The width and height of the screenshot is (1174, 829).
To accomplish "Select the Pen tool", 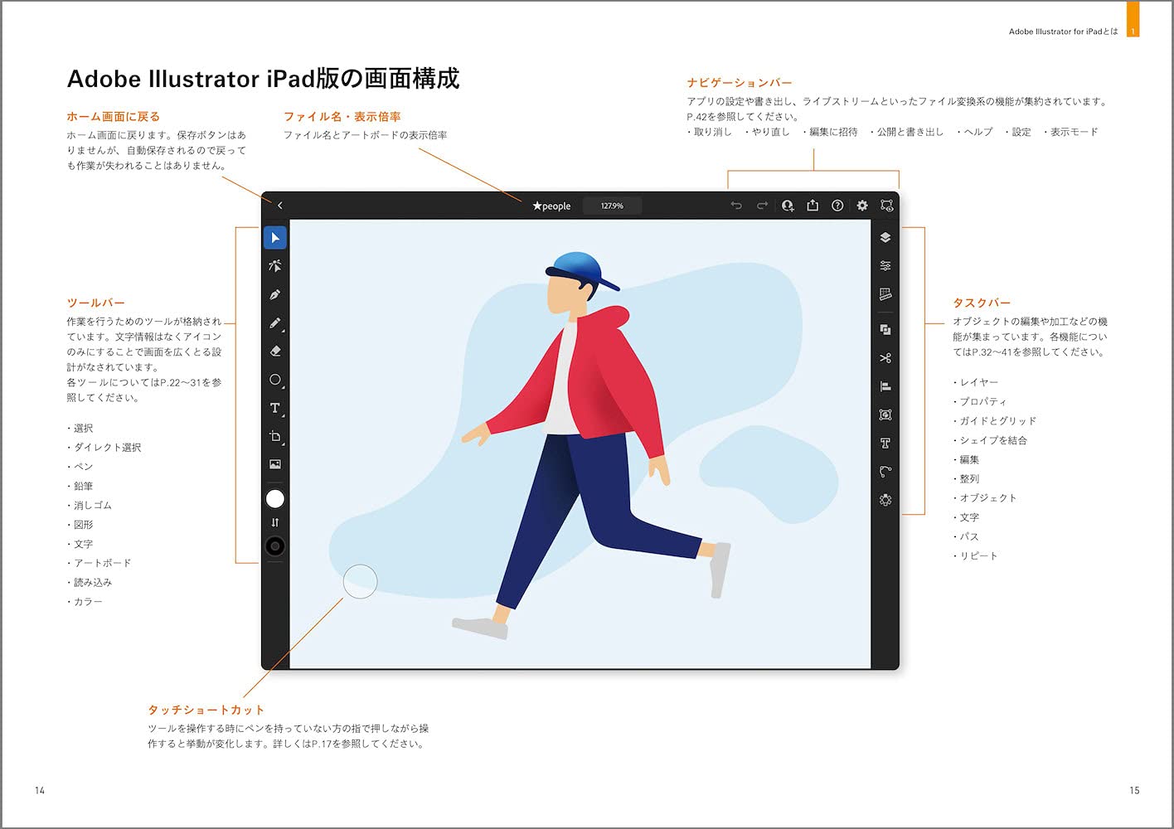I will (276, 294).
